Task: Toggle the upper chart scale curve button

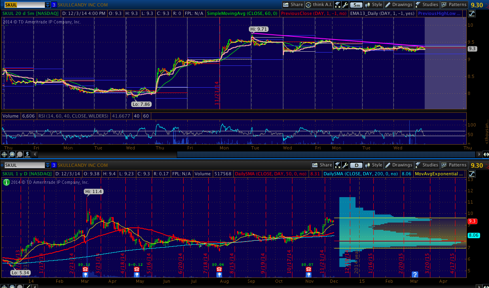Action: pyautogui.click(x=472, y=14)
